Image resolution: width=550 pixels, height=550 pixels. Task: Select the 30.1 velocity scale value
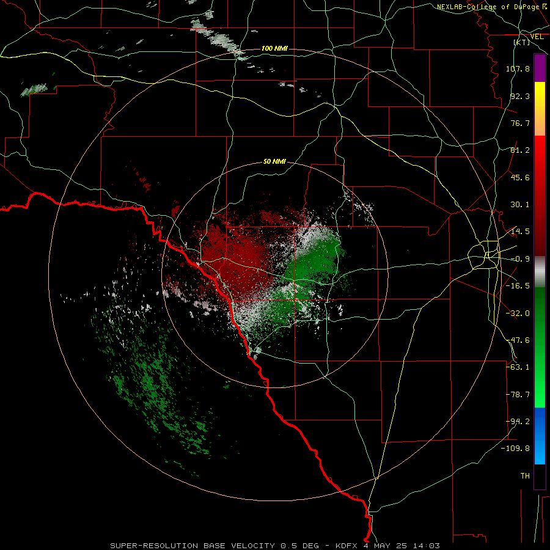520,205
